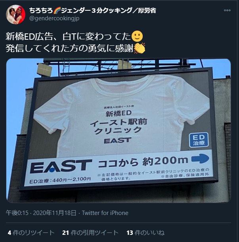View the 13 件のいいね list
Viewport: 239px width, 242px height.
pos(145,232)
